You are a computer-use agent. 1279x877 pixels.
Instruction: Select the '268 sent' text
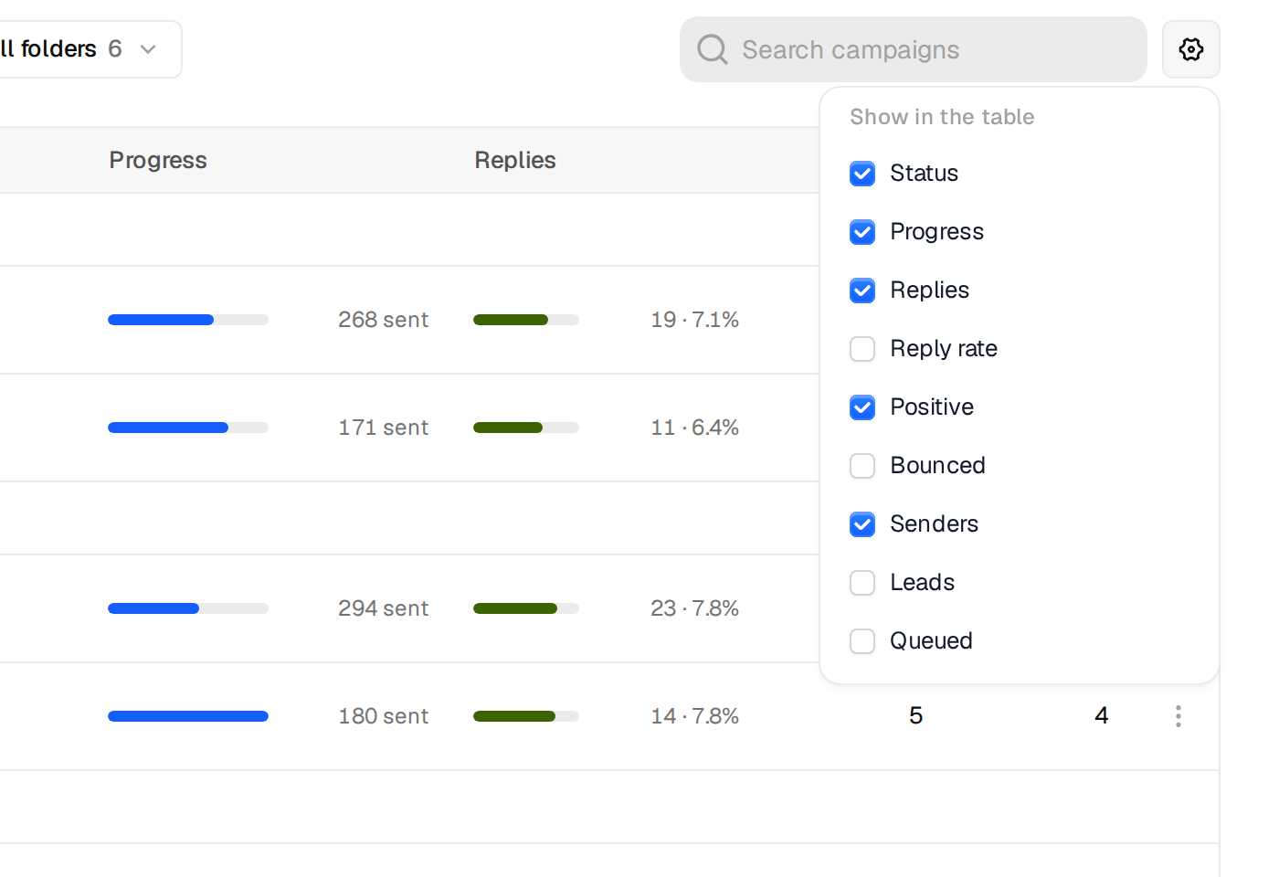(x=383, y=320)
